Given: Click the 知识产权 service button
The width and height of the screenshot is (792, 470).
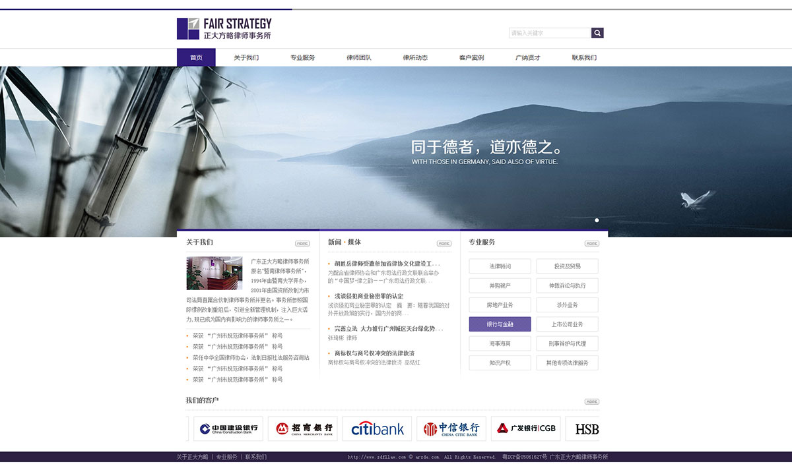Looking at the screenshot, I should 500,363.
